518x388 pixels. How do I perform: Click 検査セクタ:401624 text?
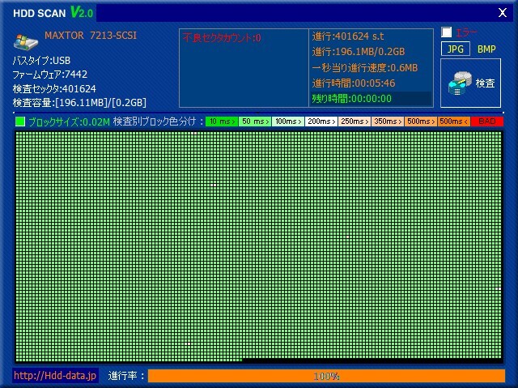54,88
